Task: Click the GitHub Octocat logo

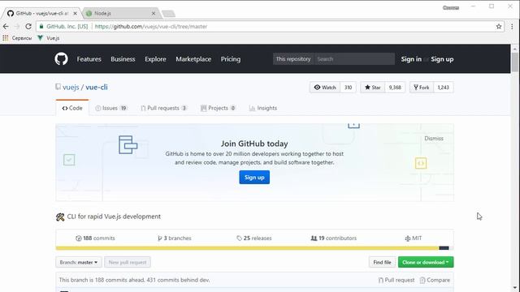Action: pyautogui.click(x=62, y=59)
